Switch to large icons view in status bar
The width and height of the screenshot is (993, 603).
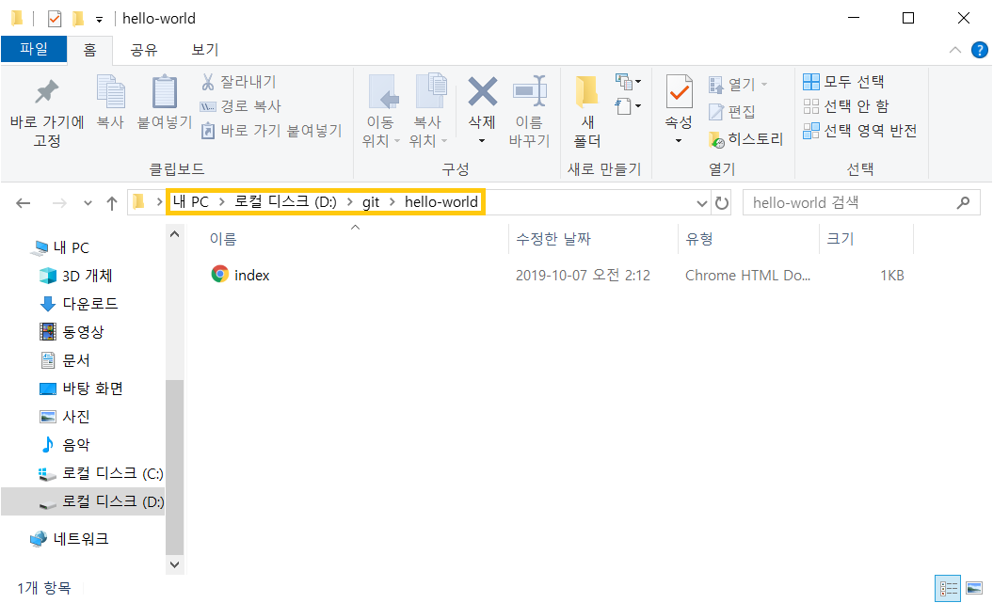(974, 589)
